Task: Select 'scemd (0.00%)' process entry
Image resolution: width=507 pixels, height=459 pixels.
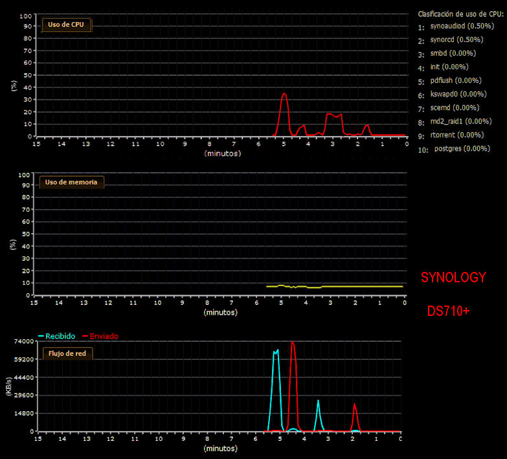Action: [455, 107]
